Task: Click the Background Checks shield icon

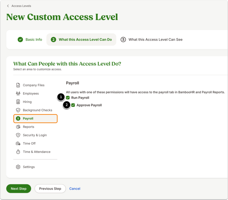Action: (18, 110)
